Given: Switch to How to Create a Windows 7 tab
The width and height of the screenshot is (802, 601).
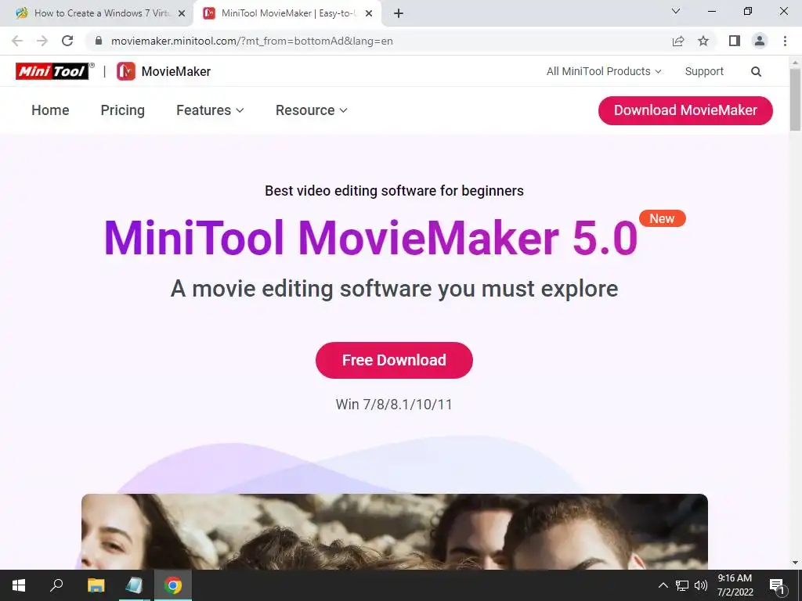Looking at the screenshot, I should (x=99, y=13).
